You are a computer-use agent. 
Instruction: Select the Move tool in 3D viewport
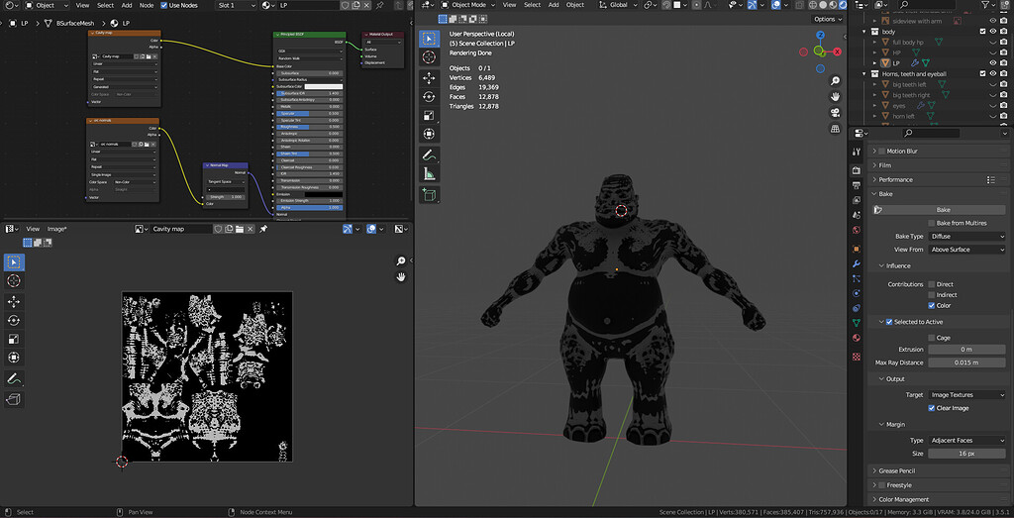coord(429,77)
